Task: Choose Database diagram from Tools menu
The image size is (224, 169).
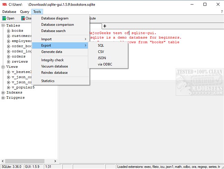Action: click(x=60, y=18)
